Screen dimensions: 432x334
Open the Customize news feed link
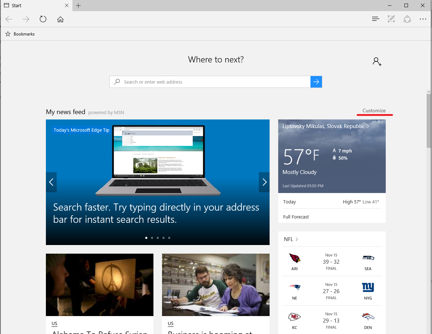[x=374, y=110]
